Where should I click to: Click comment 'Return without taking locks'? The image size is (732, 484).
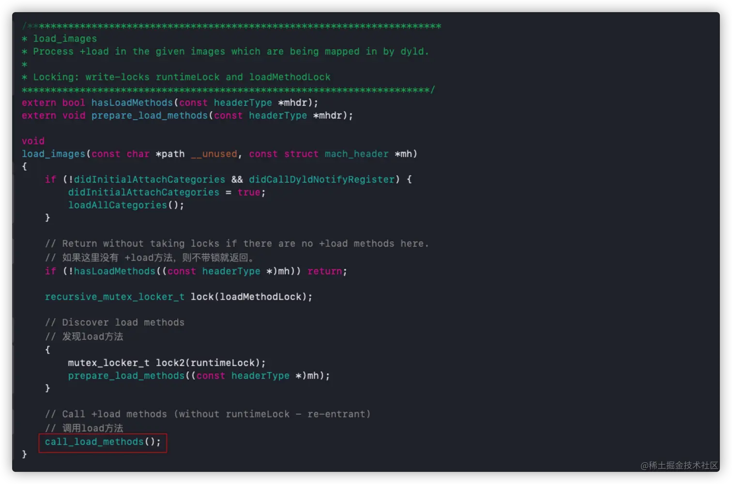pos(140,243)
